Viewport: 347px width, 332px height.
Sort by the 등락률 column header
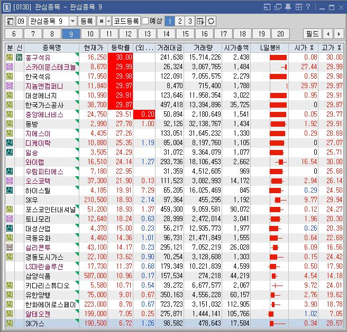(121, 48)
